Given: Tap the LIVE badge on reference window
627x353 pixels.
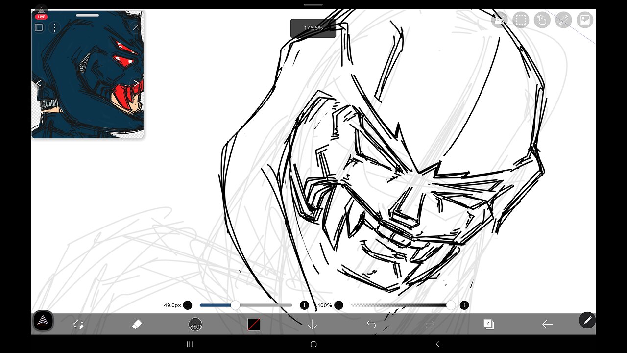Looking at the screenshot, I should (x=41, y=17).
